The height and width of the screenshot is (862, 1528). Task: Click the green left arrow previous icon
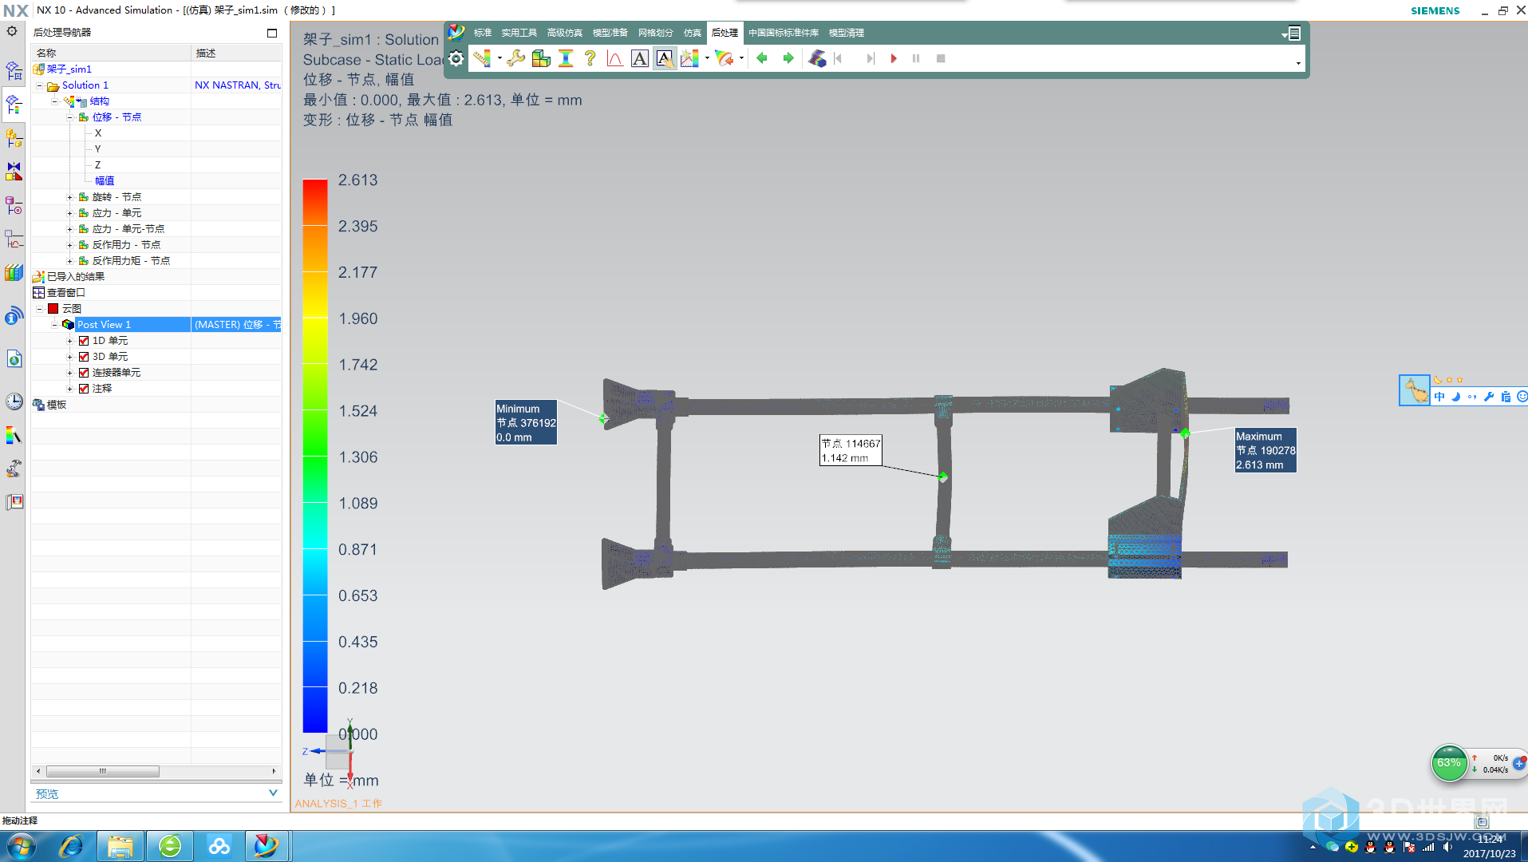tap(762, 58)
